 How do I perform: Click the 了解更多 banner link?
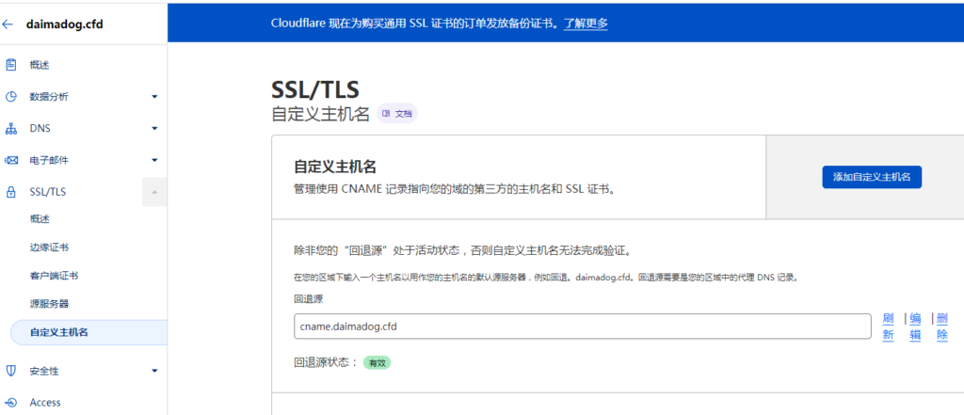click(x=586, y=24)
